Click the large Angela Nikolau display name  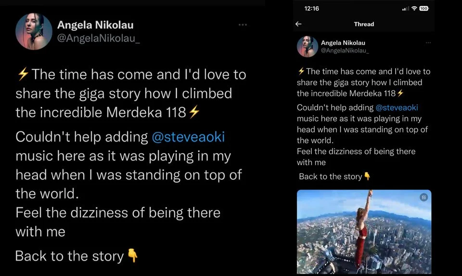click(95, 25)
